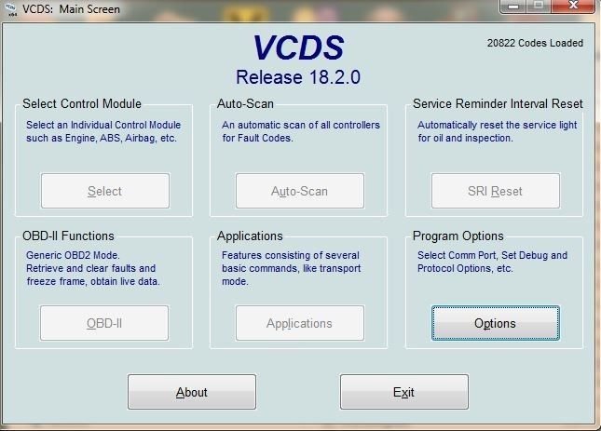Click the 'Auto-Scan' group label
The width and height of the screenshot is (601, 431).
coord(245,103)
